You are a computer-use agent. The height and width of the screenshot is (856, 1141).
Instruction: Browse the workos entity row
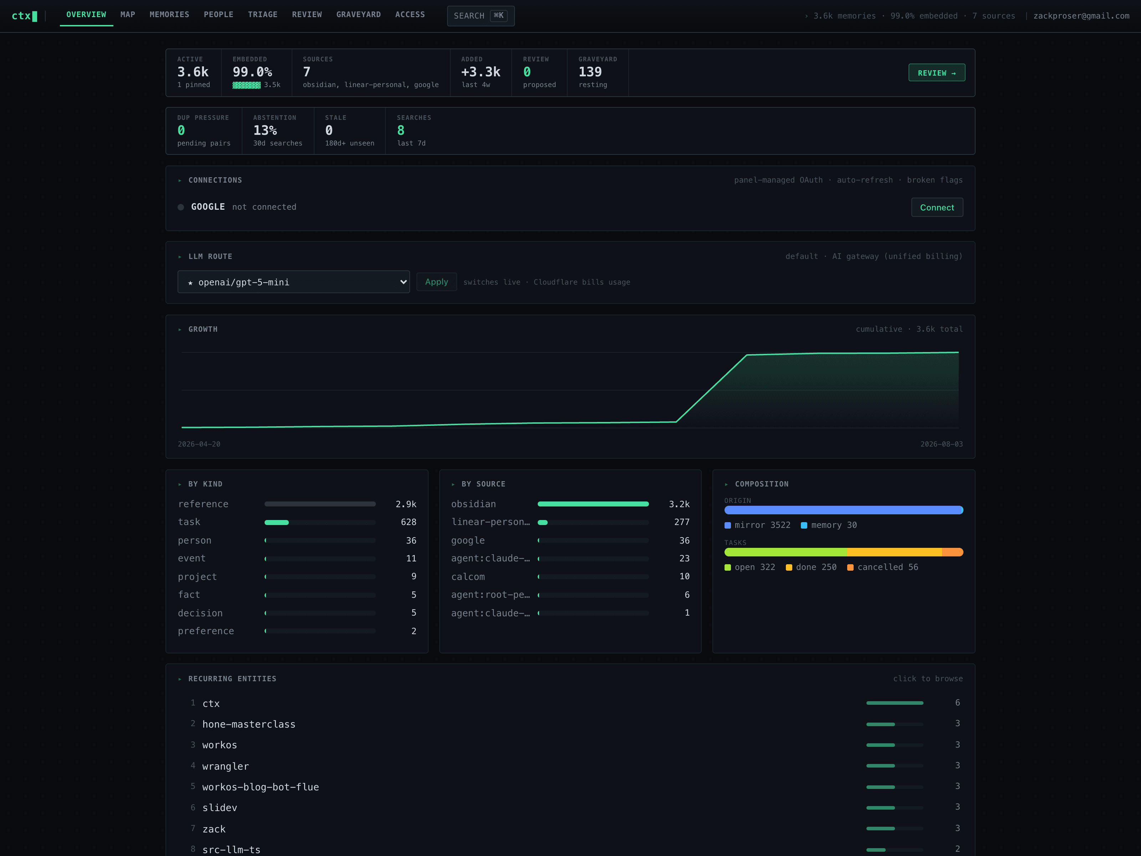570,745
